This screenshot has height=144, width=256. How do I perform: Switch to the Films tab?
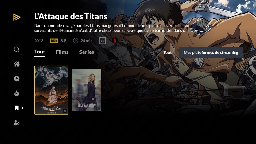coord(62,52)
